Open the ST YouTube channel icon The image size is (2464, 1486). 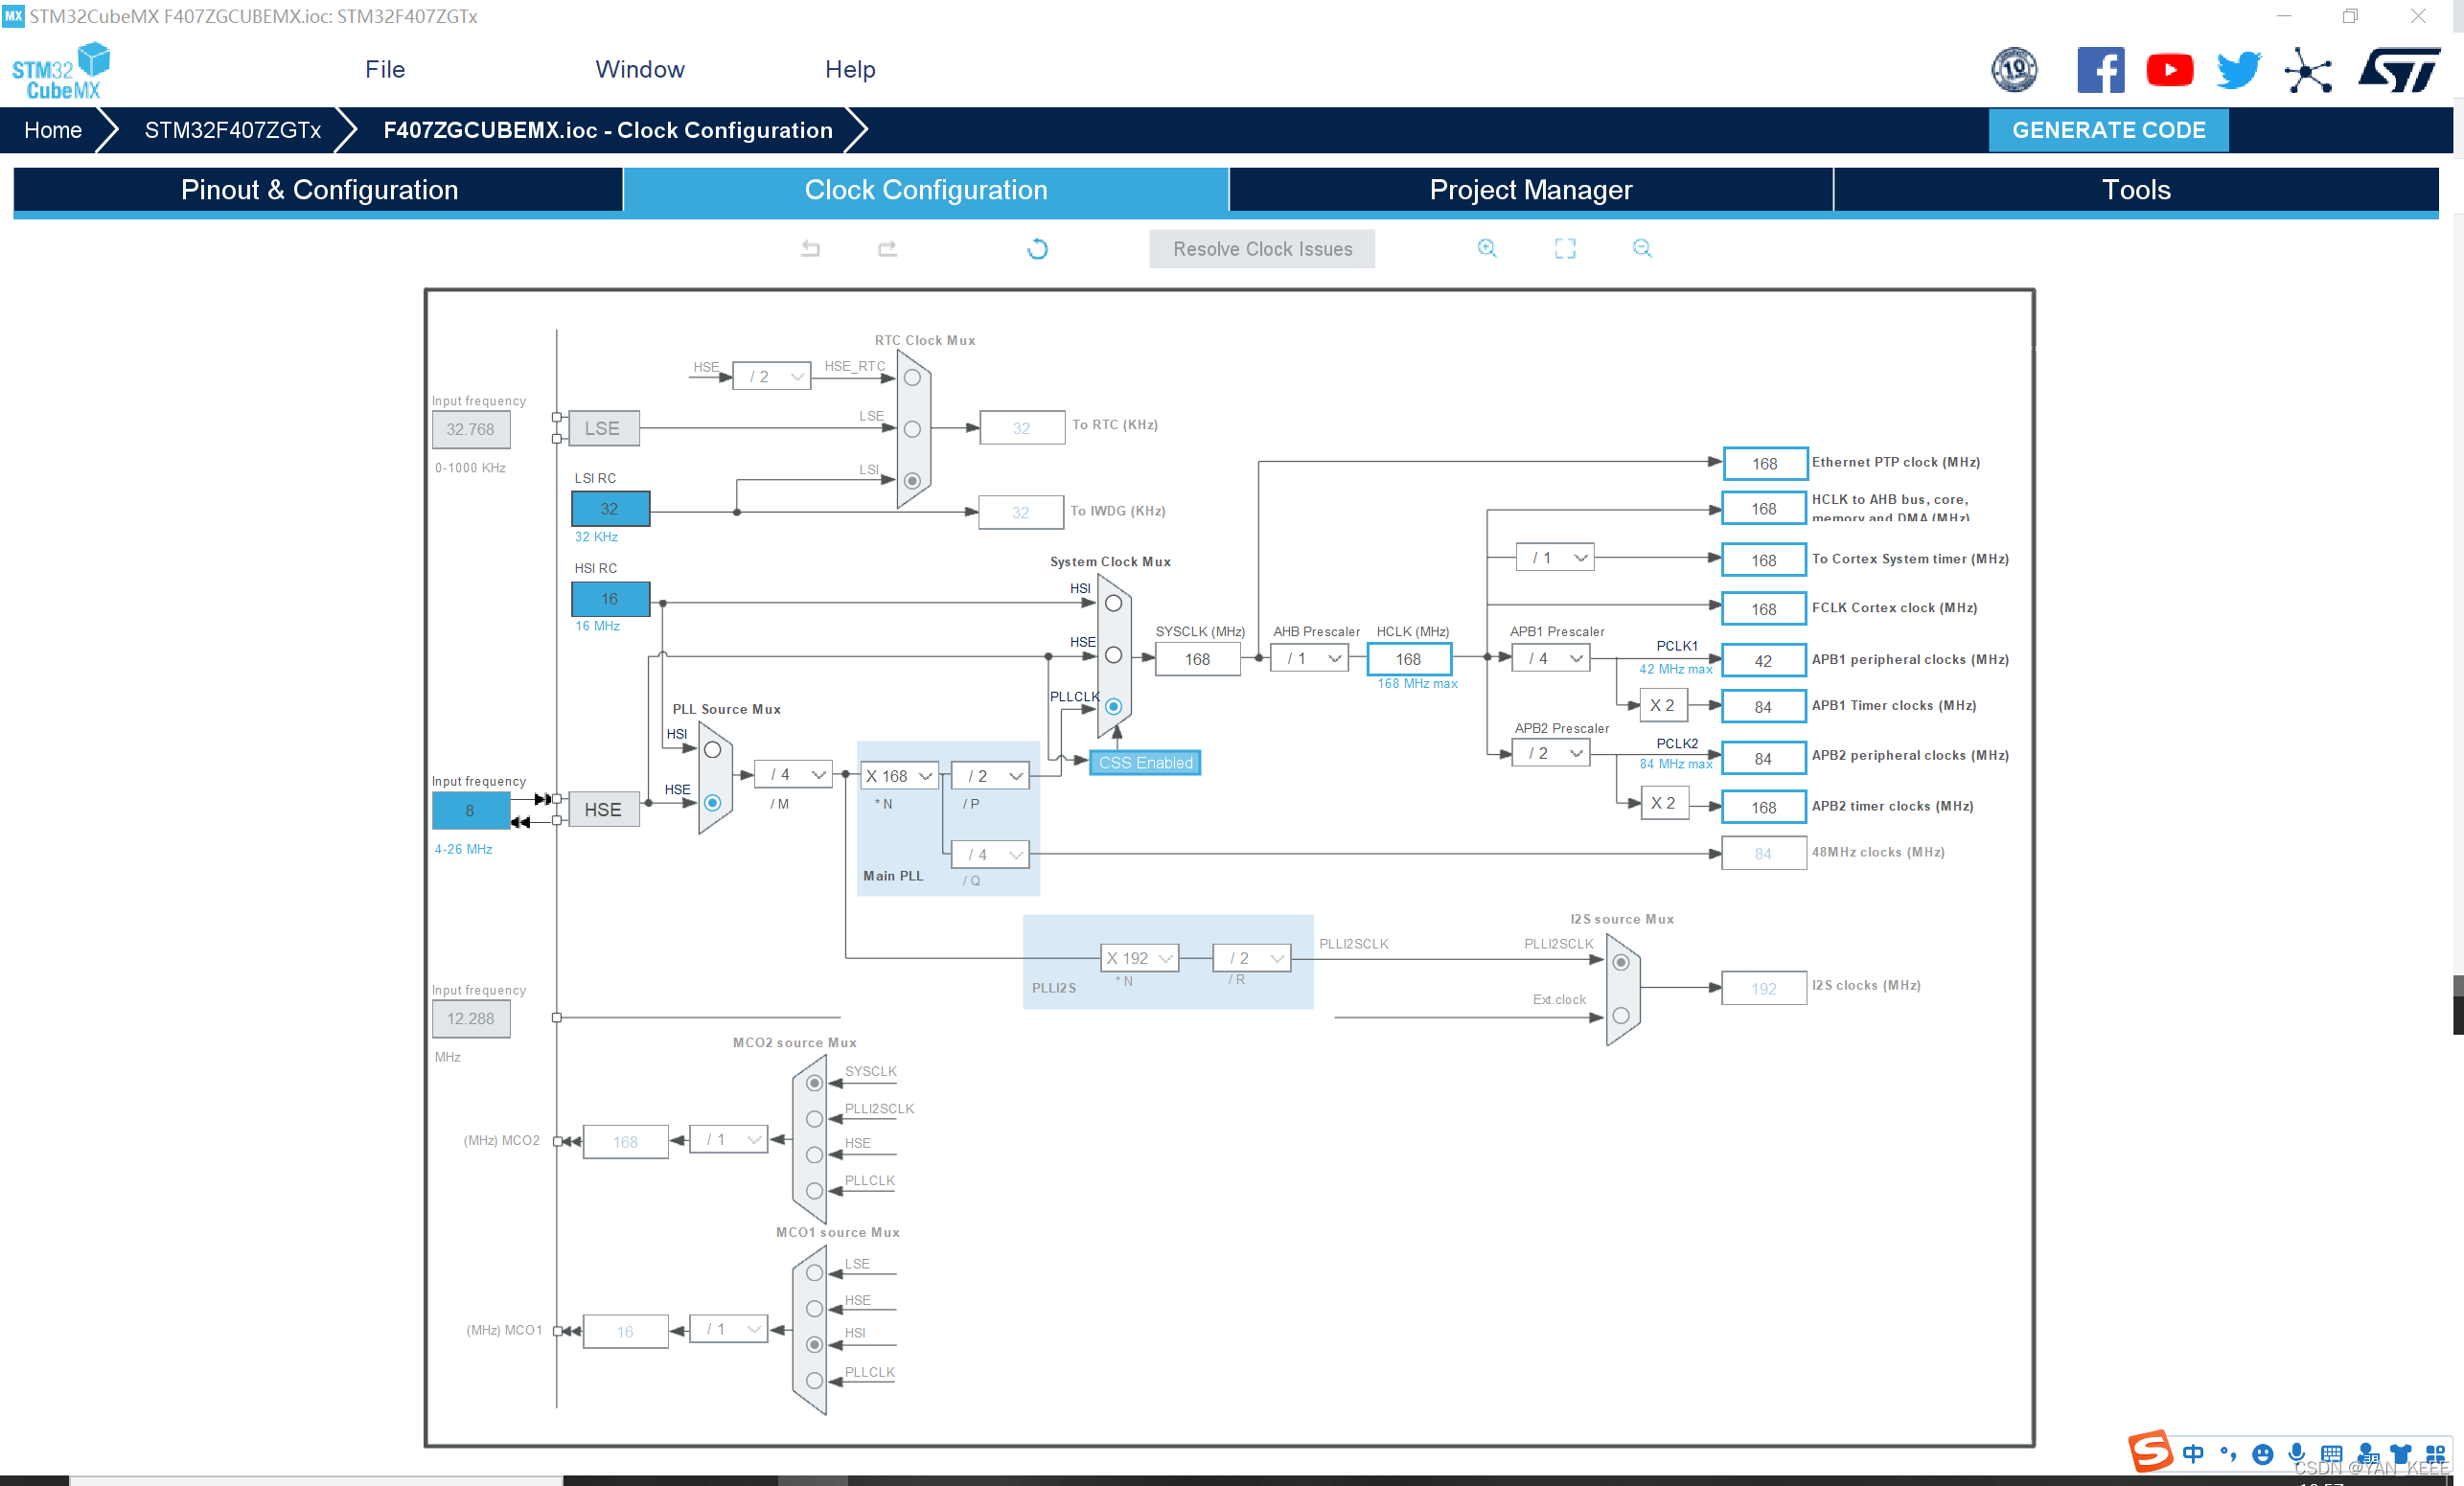coord(2169,70)
